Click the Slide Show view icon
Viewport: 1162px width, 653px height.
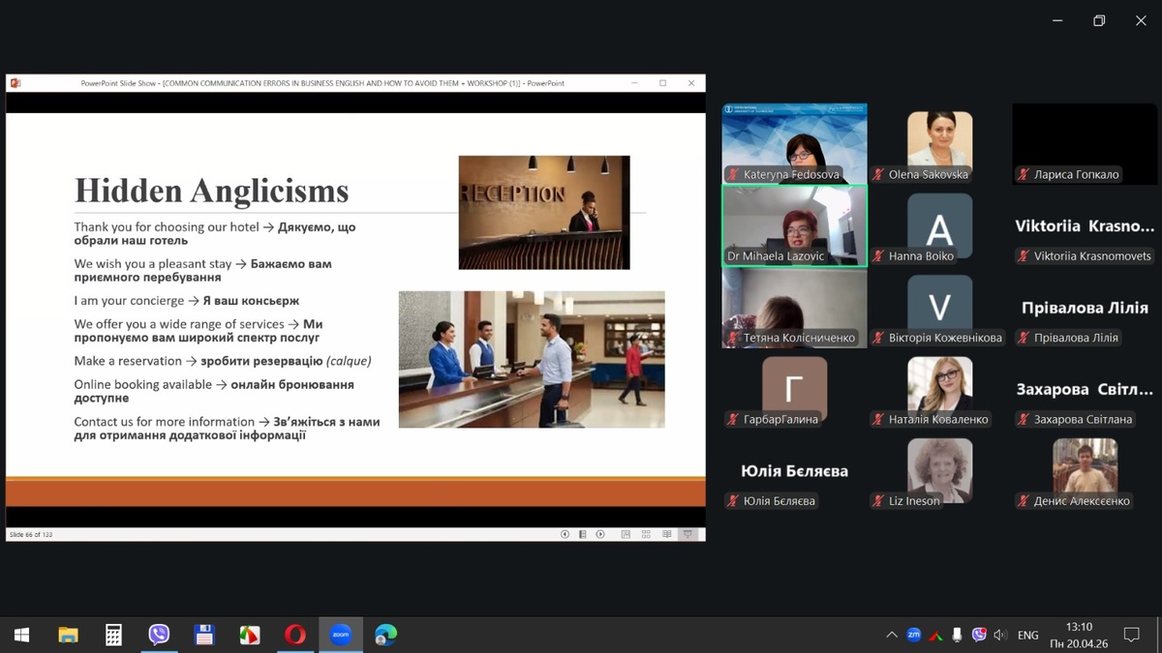(688, 534)
